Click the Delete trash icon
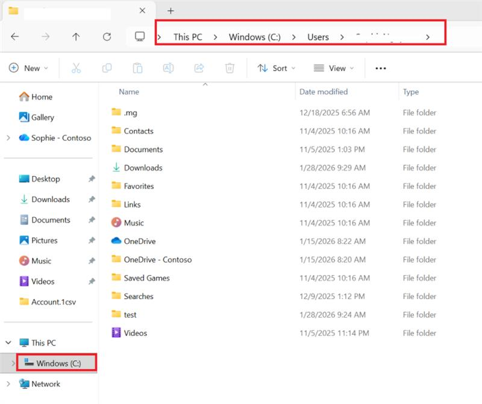Screen dimensions: 482x404 tap(230, 68)
